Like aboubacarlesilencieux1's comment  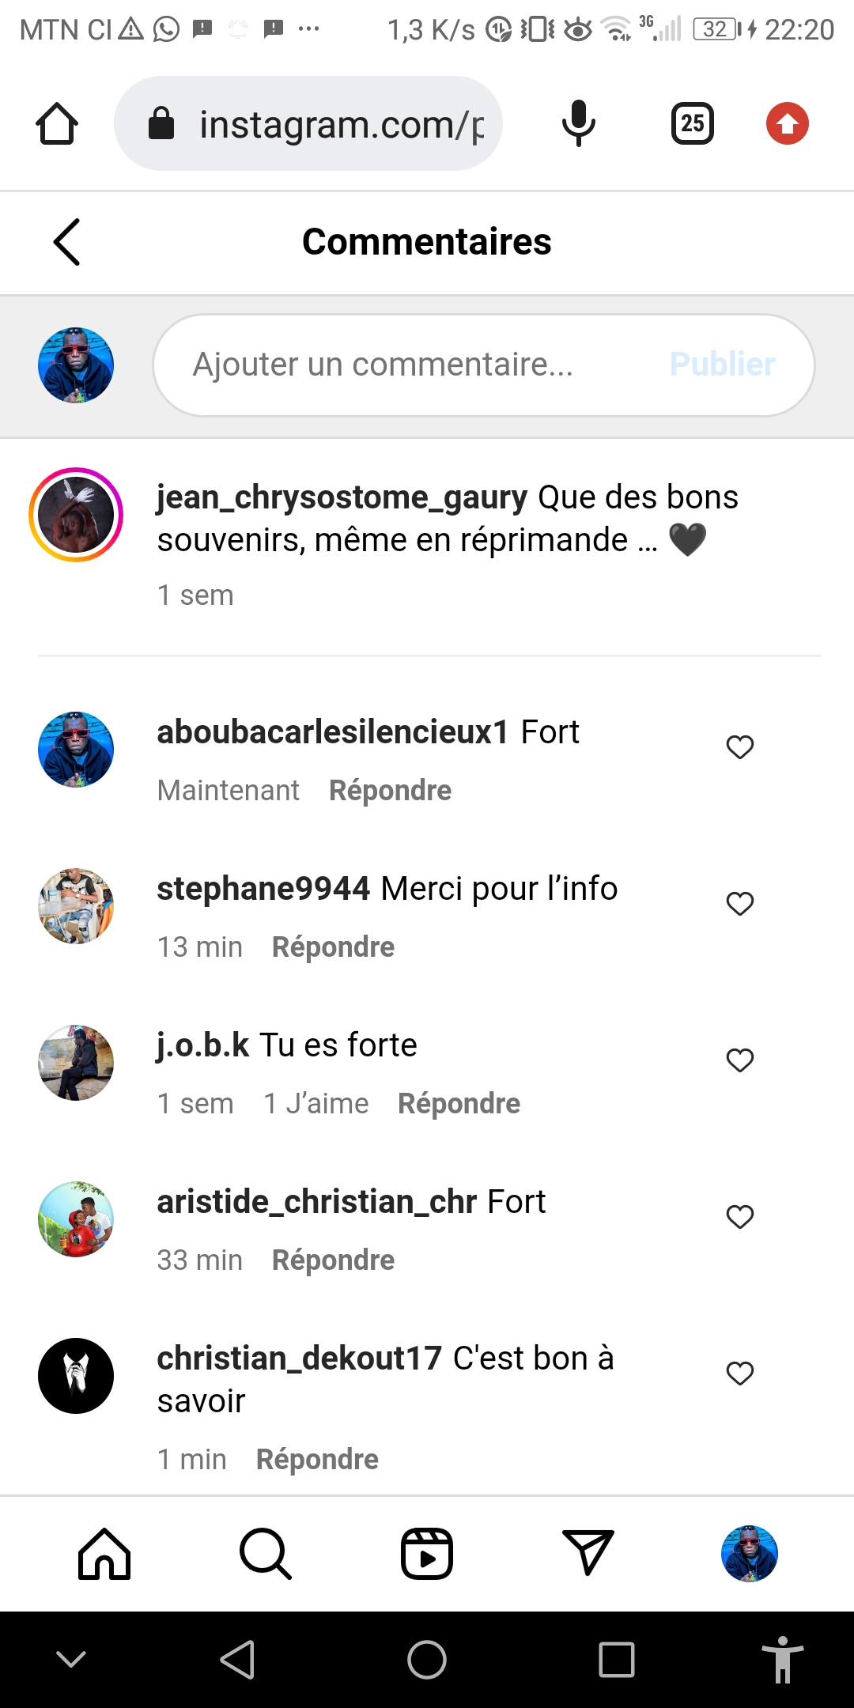tap(740, 747)
